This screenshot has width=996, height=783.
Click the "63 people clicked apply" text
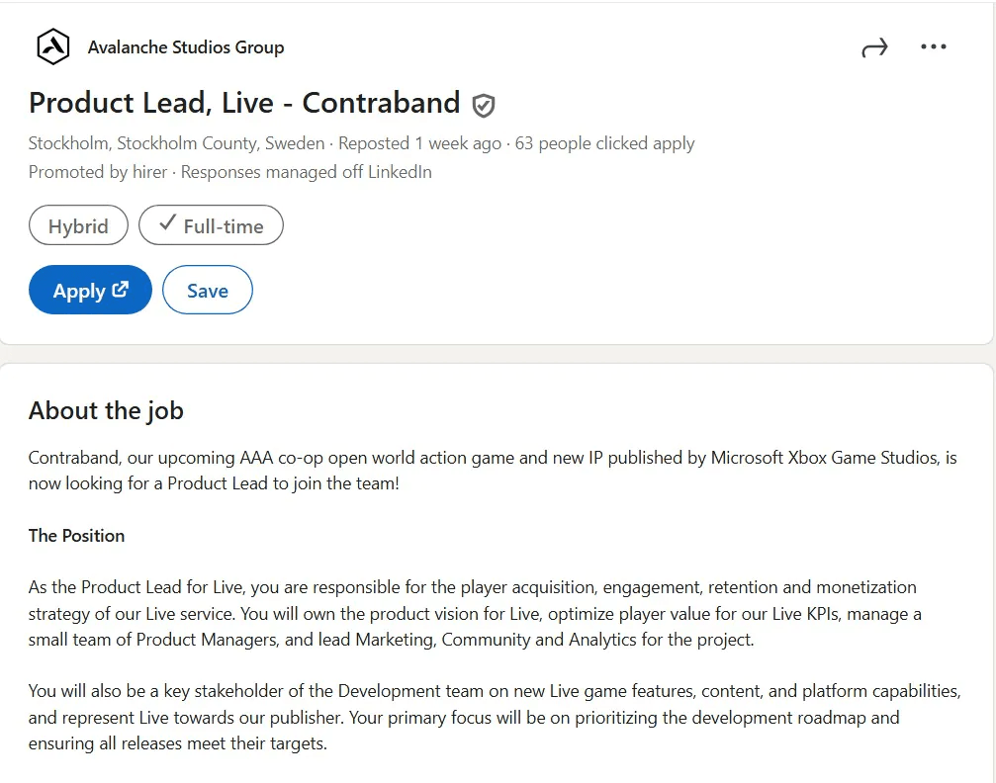point(604,143)
